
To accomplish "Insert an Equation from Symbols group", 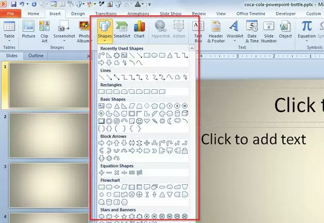I will 306,30.
